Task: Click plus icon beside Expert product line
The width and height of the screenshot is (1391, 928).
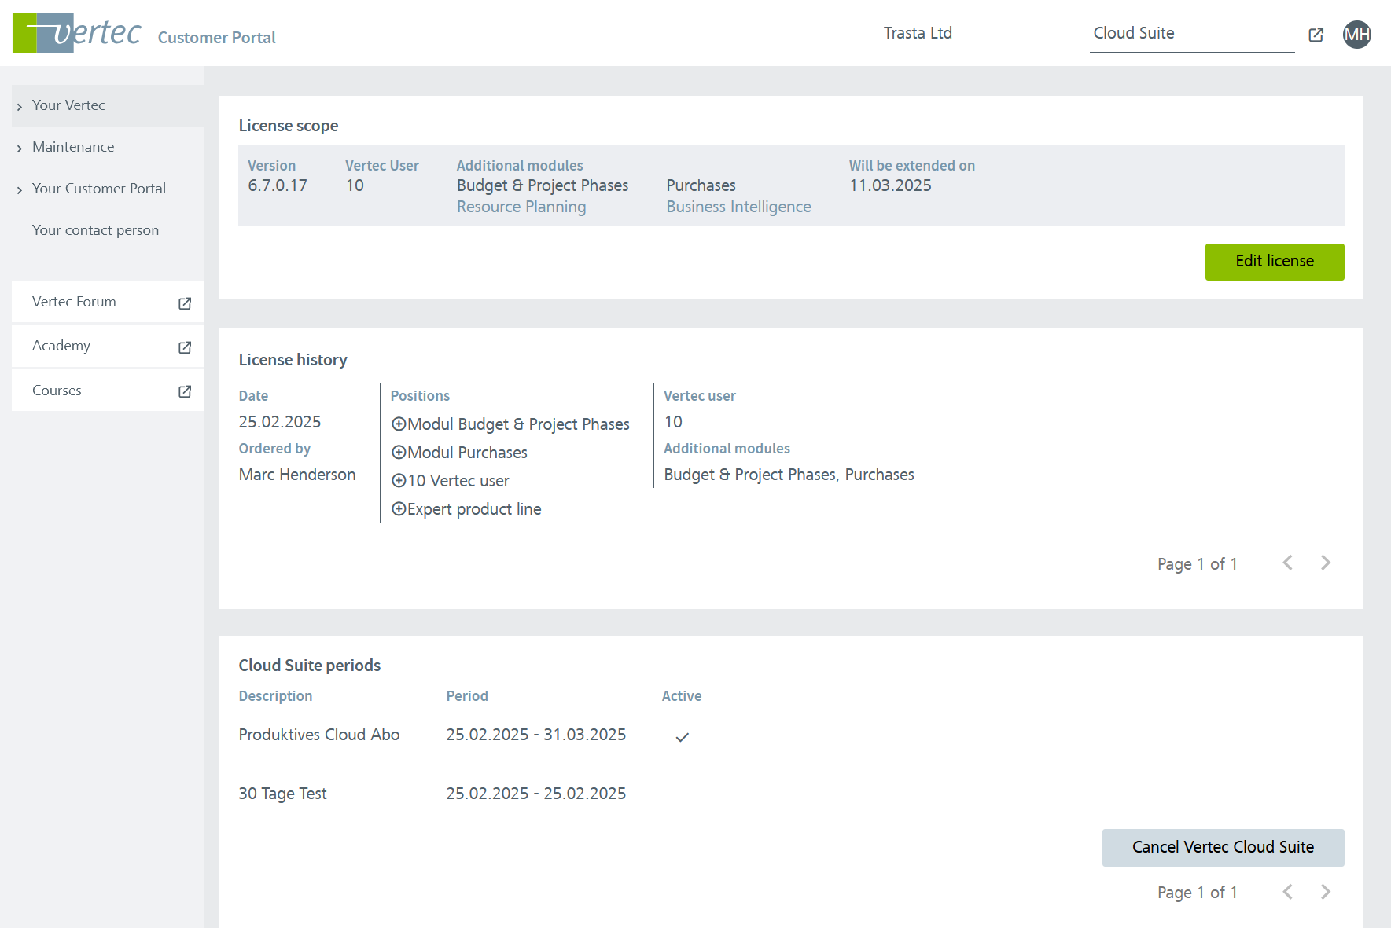Action: point(399,509)
